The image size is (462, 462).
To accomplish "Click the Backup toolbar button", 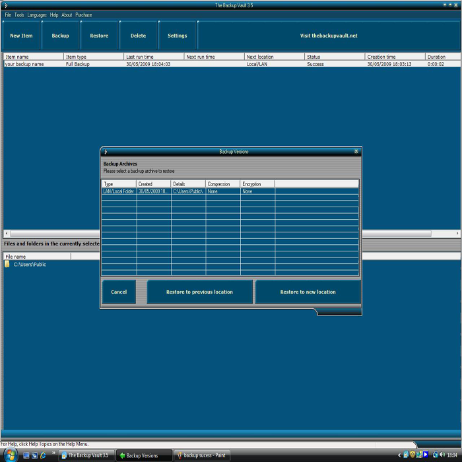I will (x=61, y=36).
